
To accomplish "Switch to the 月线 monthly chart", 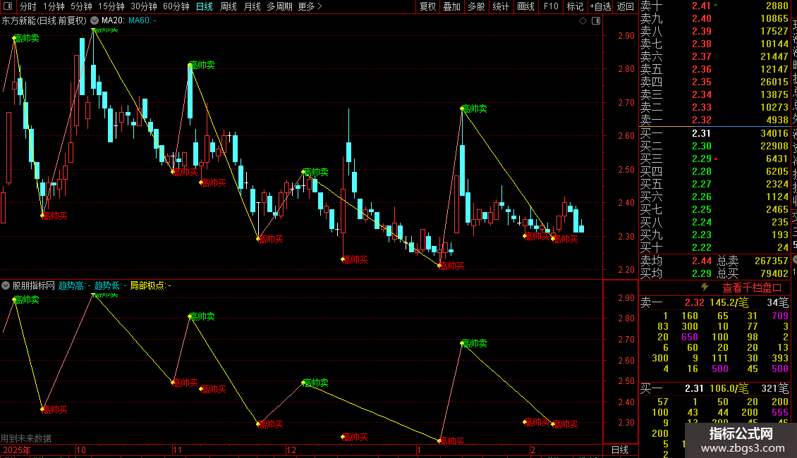I will point(252,6).
